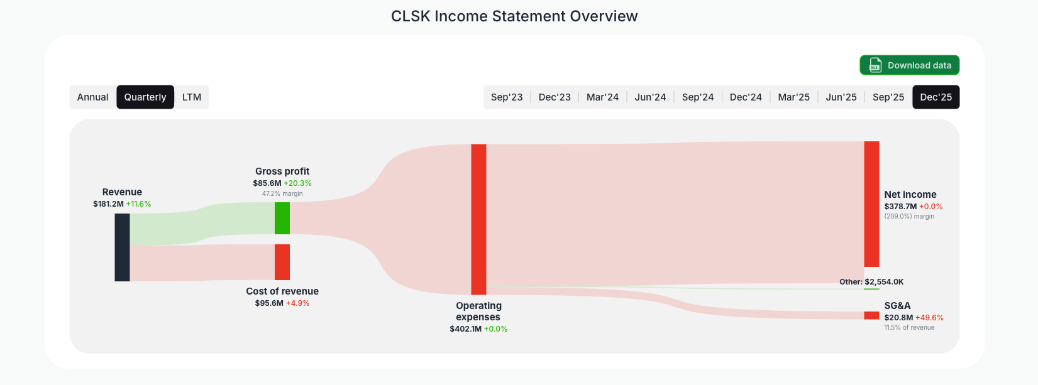Click the red Net income bar
Viewport: 1038px width, 385px height.
[x=872, y=204]
